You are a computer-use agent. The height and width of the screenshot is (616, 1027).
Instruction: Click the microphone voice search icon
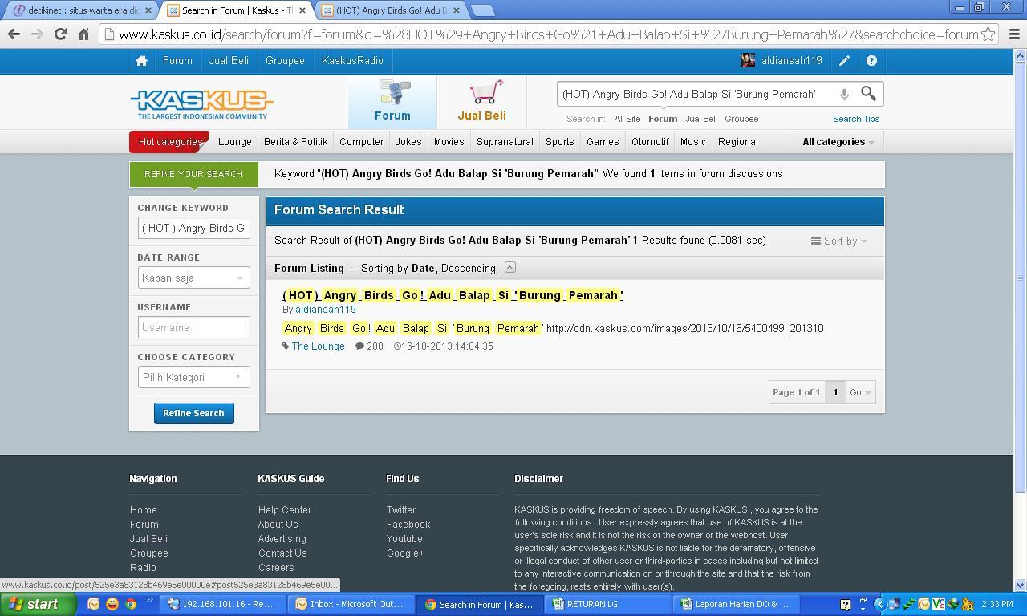[844, 95]
